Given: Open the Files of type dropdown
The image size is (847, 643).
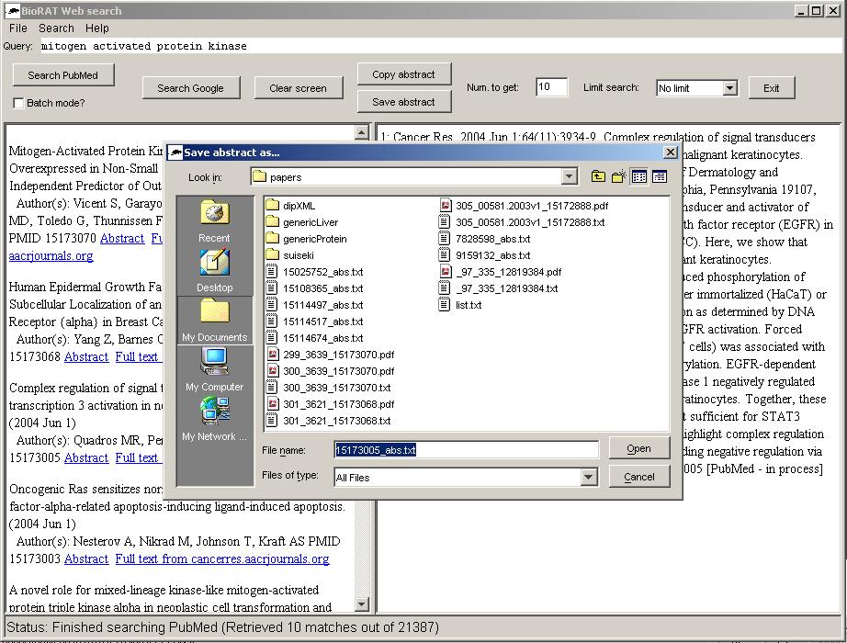Looking at the screenshot, I should (x=588, y=477).
